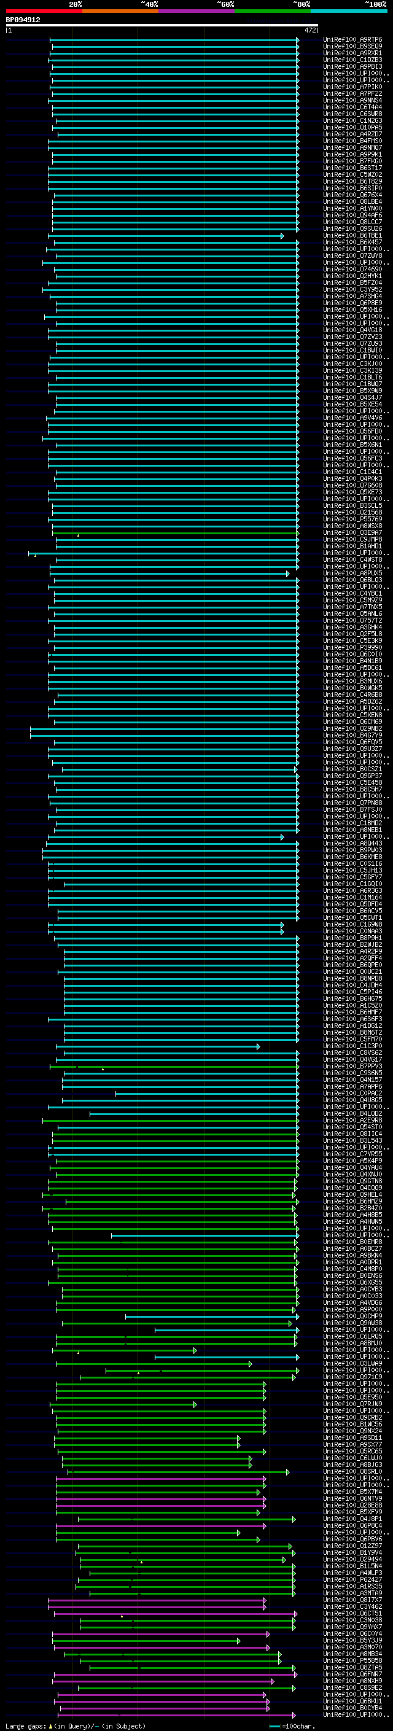Screen dimensions: 393x1731
Task: Click short cyan bar of UniRef100_C1C3P0
Action: coord(158,1046)
